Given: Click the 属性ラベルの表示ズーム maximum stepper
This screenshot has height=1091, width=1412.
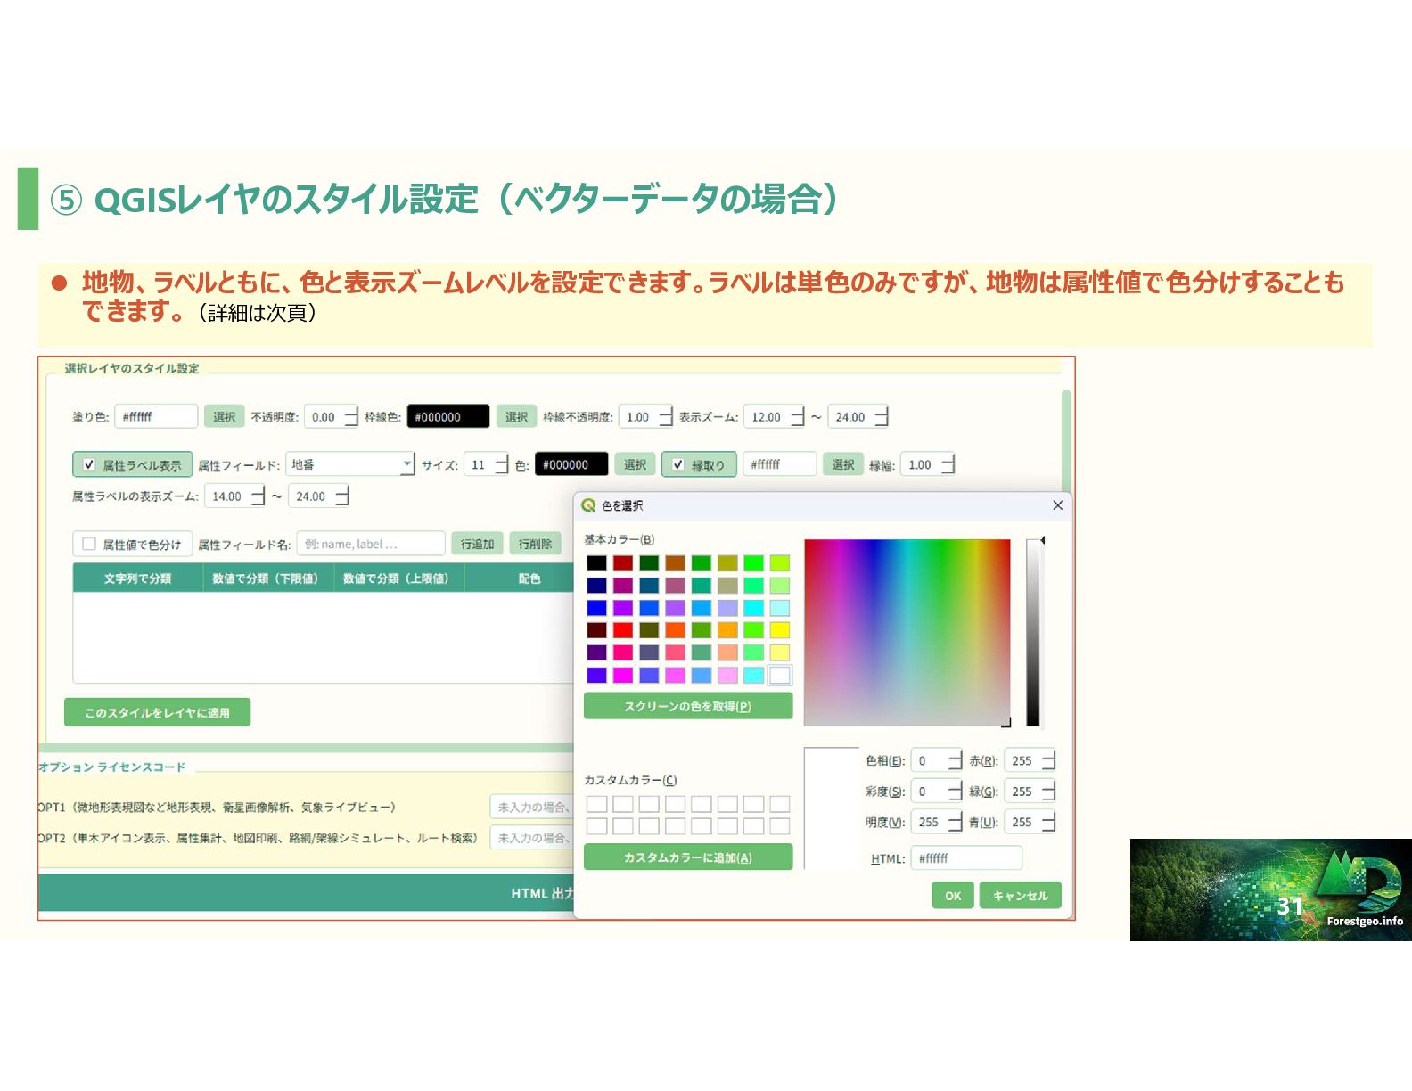Looking at the screenshot, I should (x=341, y=496).
